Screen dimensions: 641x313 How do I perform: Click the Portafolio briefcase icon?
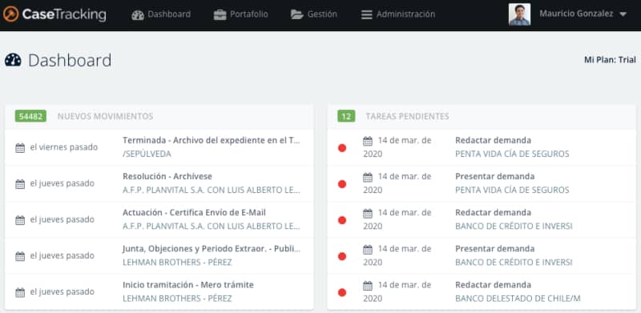point(220,14)
